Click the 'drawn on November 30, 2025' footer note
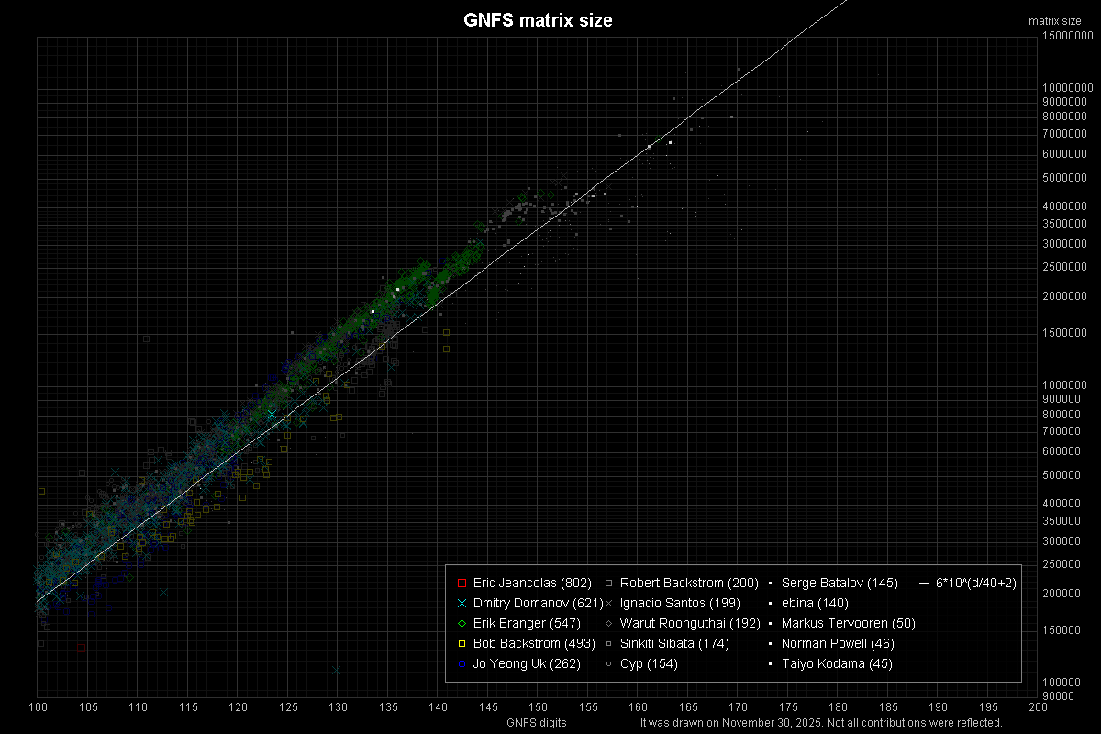Screen dimensions: 1101x734 821,723
